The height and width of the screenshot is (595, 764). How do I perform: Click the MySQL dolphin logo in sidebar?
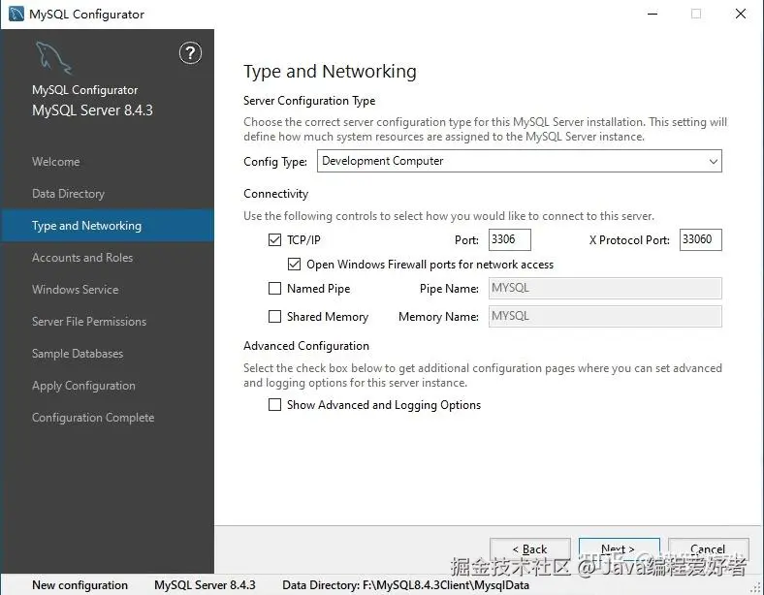click(53, 58)
